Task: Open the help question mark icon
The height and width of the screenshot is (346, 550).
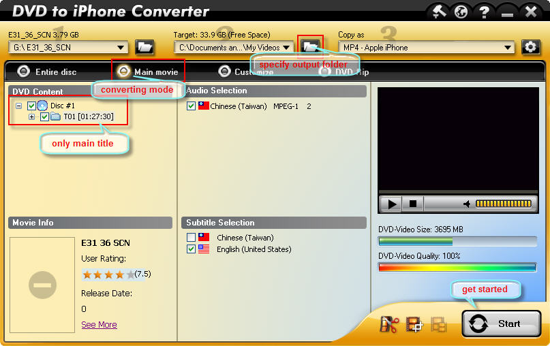Action: [x=484, y=12]
